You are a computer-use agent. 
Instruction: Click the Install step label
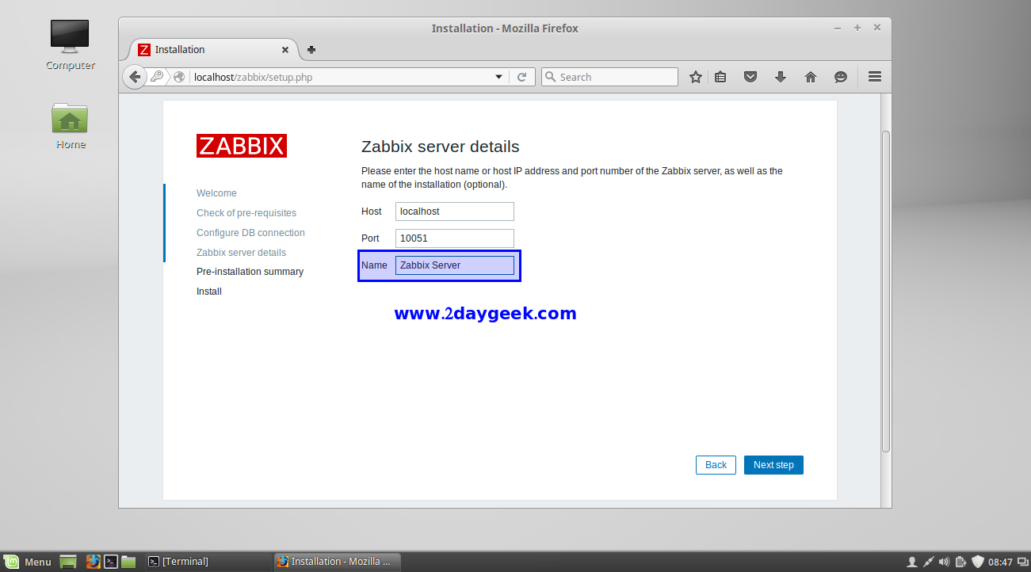click(209, 292)
